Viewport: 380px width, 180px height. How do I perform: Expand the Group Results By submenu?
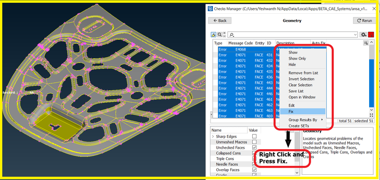point(303,120)
